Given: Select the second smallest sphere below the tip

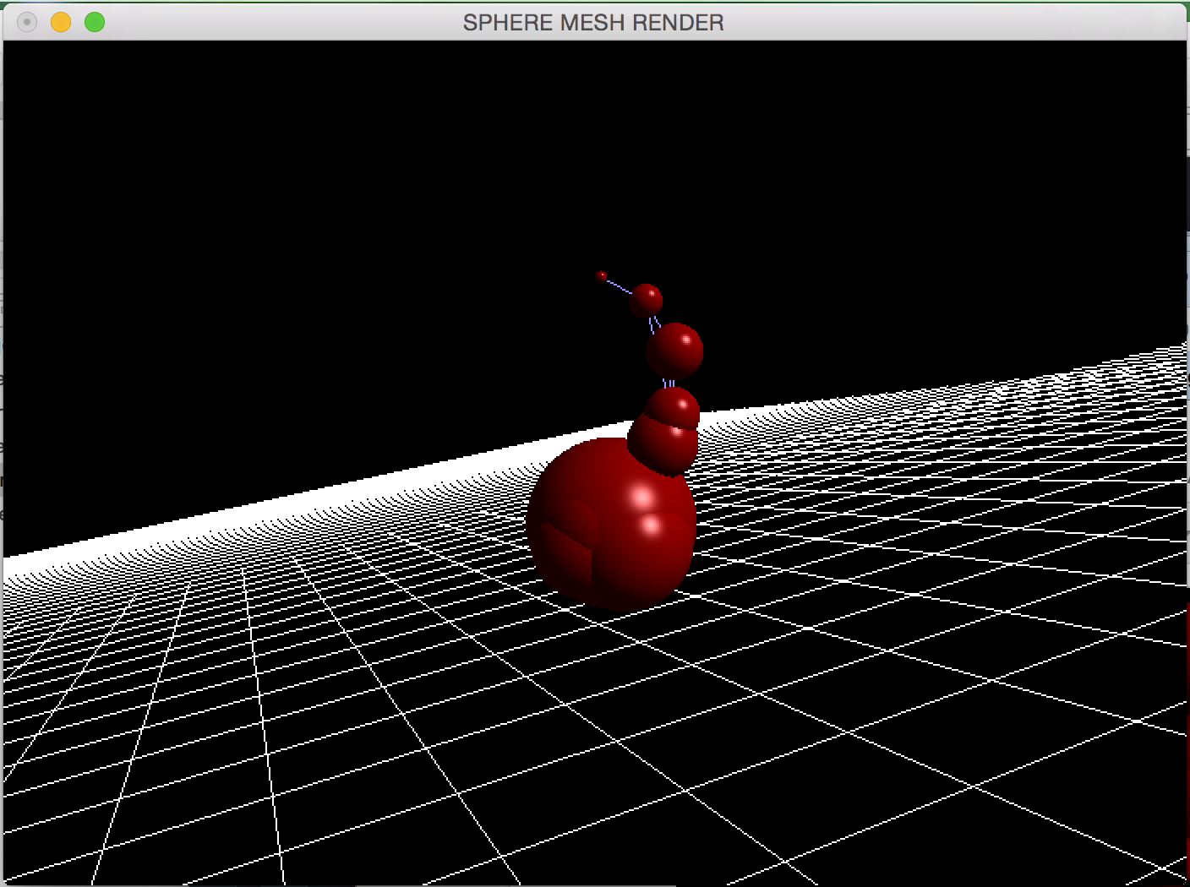Looking at the screenshot, I should pos(646,300).
